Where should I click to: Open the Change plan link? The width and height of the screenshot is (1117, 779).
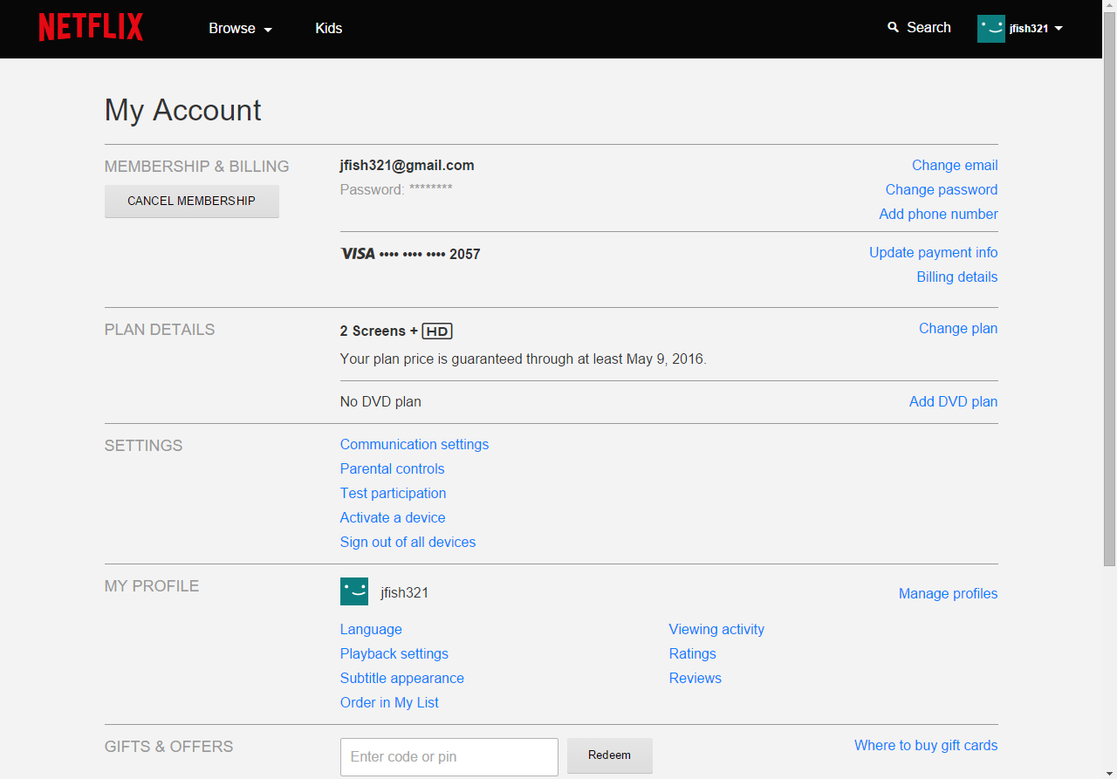[x=957, y=329]
